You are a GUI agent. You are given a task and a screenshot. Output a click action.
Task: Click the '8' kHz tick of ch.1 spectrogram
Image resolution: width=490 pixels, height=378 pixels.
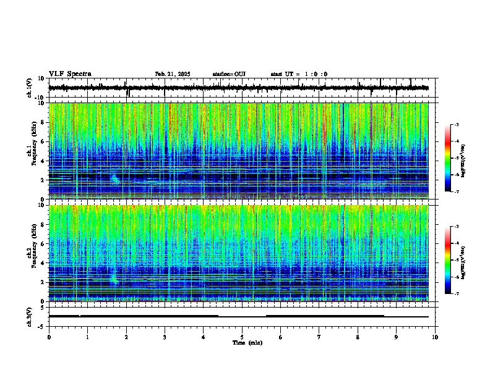[43, 122]
